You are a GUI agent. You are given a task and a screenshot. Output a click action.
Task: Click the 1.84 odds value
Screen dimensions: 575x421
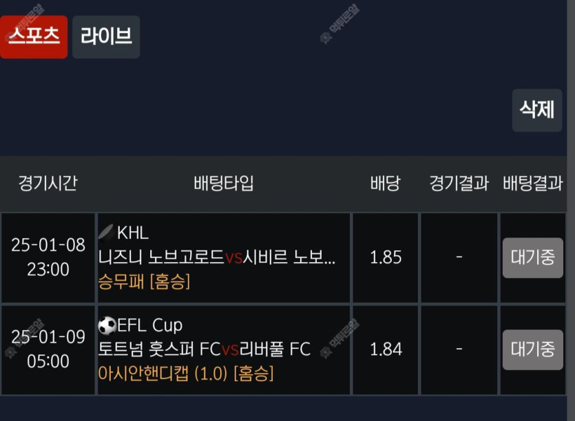[386, 349]
